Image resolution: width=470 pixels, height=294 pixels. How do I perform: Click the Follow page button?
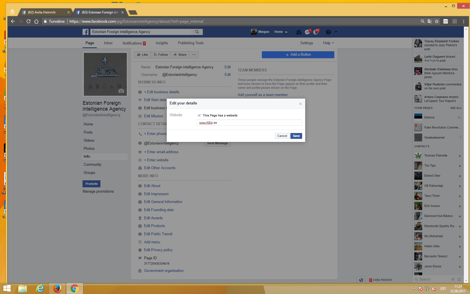(x=161, y=55)
